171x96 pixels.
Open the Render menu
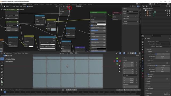pos(10,4)
